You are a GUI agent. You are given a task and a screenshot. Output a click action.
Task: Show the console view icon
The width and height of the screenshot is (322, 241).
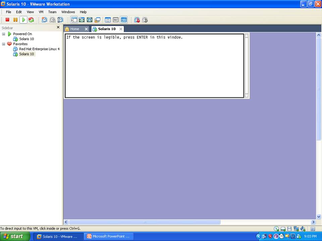(124, 20)
